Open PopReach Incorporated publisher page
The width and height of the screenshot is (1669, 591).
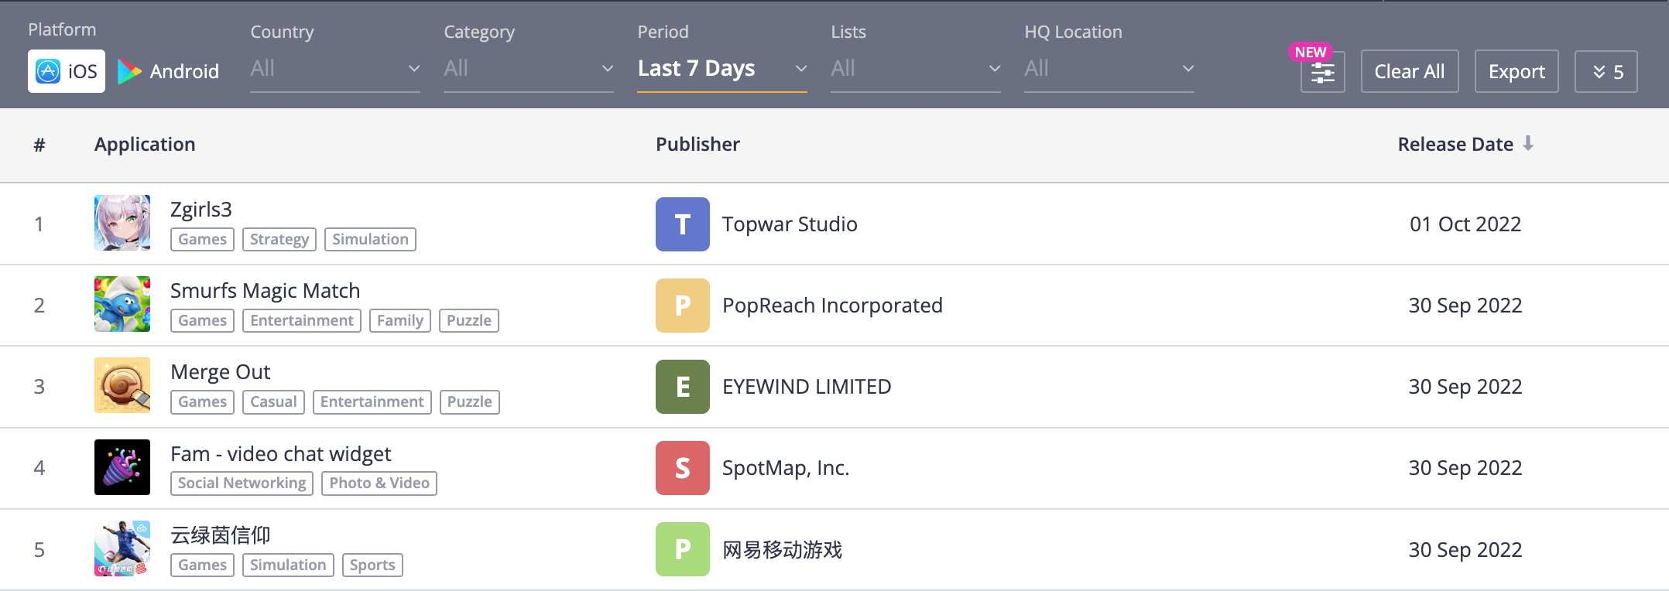(x=832, y=306)
